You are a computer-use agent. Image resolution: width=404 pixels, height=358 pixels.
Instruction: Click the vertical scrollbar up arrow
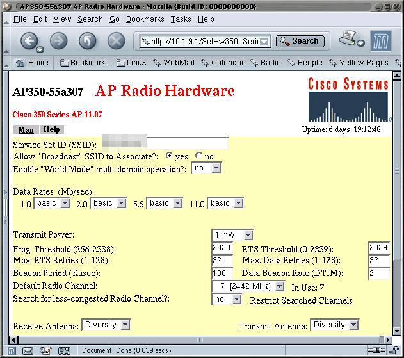[x=397, y=76]
